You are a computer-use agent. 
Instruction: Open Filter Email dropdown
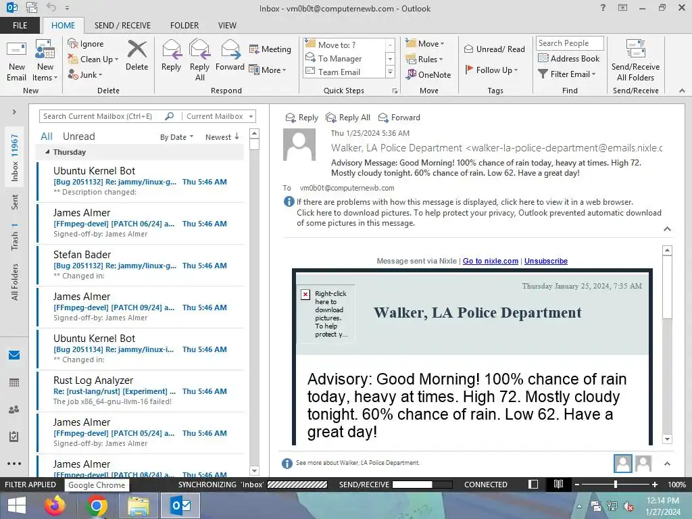(567, 74)
